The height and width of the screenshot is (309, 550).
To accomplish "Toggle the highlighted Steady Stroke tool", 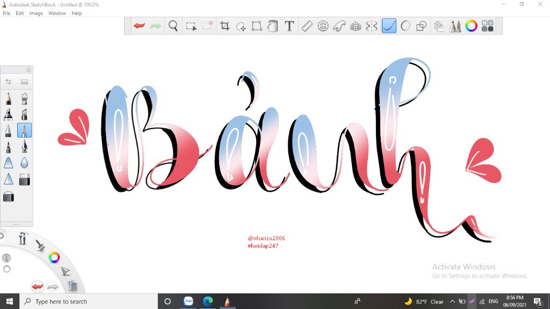I will tap(389, 26).
